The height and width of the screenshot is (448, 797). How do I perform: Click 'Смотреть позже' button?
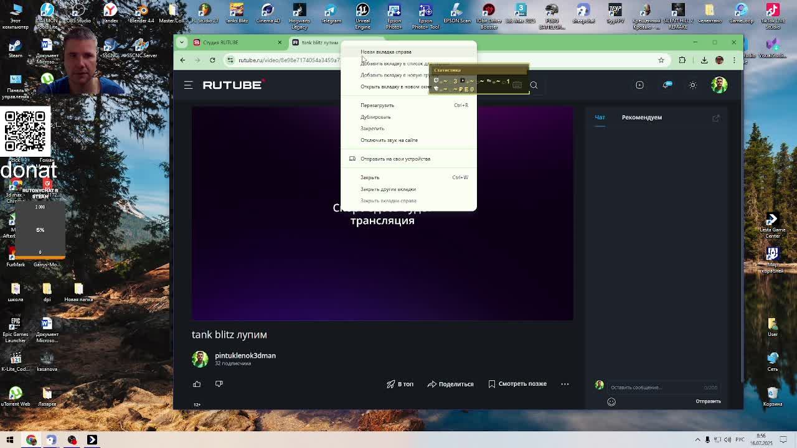coord(517,384)
